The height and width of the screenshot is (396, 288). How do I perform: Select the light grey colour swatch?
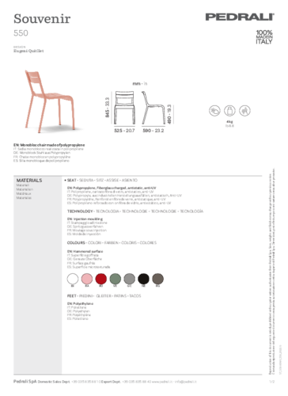[130, 279]
